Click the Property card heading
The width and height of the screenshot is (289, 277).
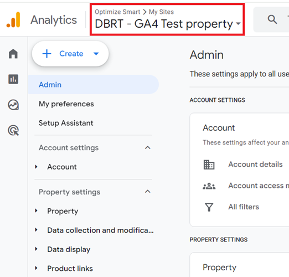(x=220, y=268)
